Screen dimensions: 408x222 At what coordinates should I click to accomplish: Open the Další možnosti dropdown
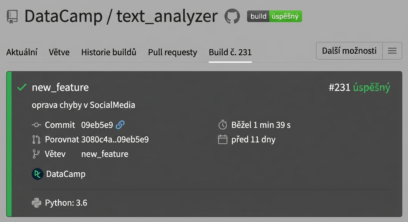[x=349, y=51]
